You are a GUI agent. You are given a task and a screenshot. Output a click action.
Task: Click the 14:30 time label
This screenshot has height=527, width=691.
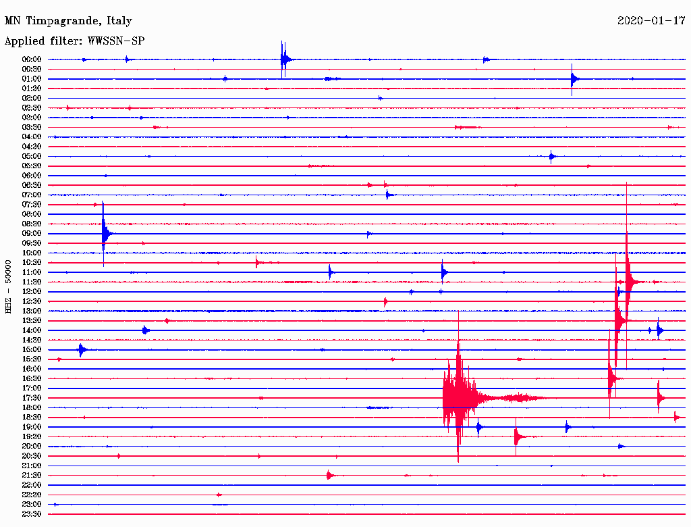click(x=32, y=341)
